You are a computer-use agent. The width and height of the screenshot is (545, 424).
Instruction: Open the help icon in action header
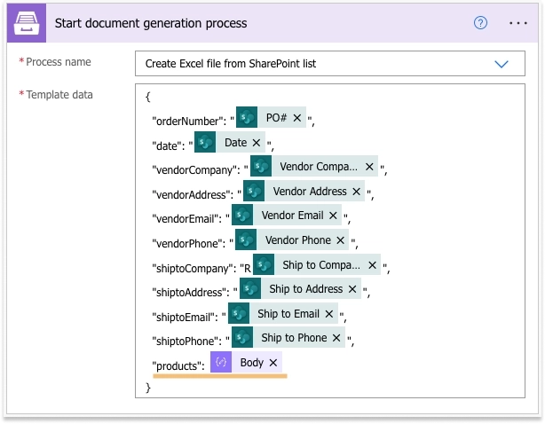480,23
